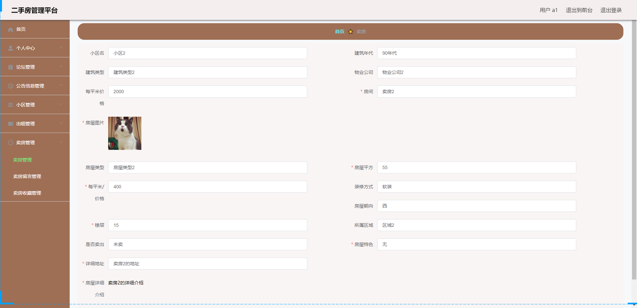Click the 房间 field showing 卖房2
This screenshot has width=637, height=308.
(x=476, y=92)
